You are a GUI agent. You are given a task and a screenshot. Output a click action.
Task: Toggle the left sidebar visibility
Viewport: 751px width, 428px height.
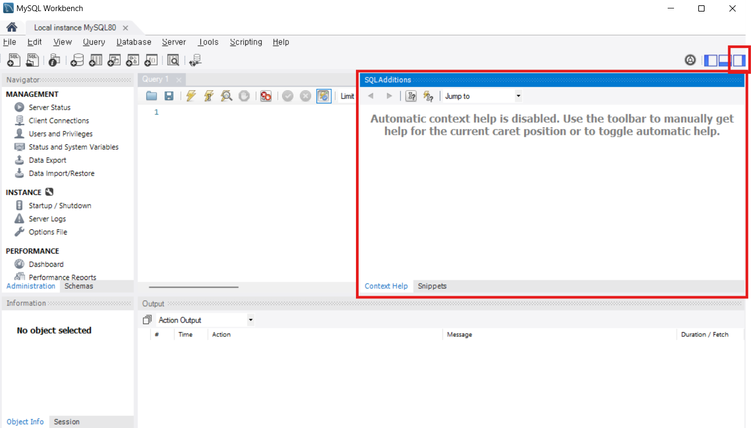711,60
